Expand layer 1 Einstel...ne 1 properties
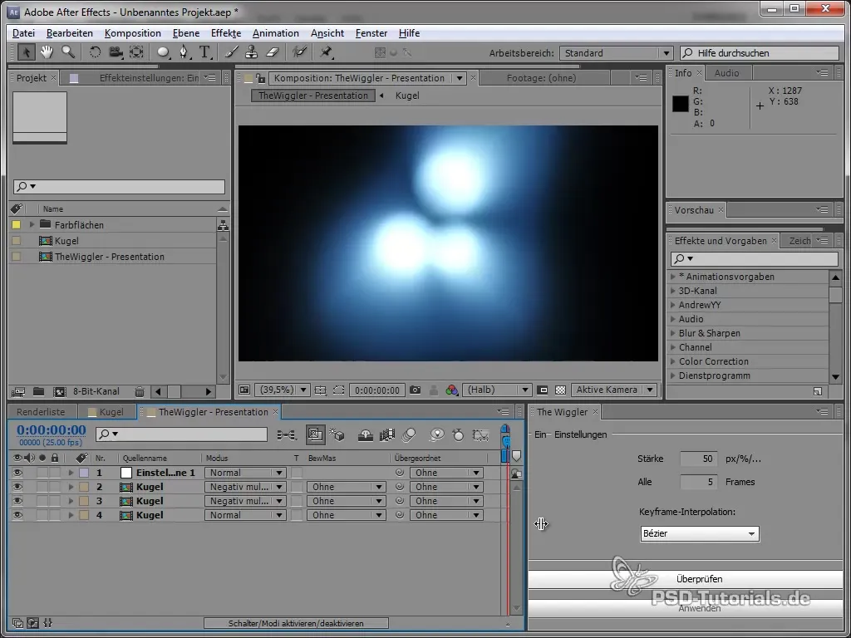 [x=71, y=473]
